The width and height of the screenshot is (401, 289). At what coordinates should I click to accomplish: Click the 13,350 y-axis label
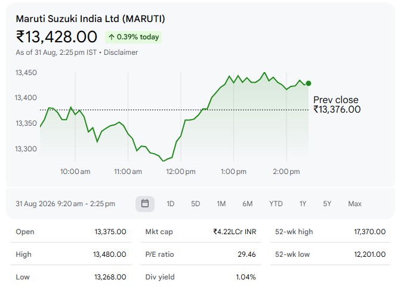[26, 123]
